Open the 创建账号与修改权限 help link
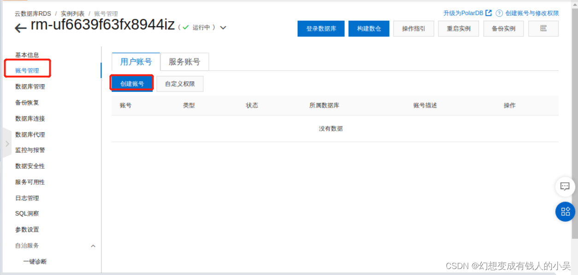 (532, 13)
